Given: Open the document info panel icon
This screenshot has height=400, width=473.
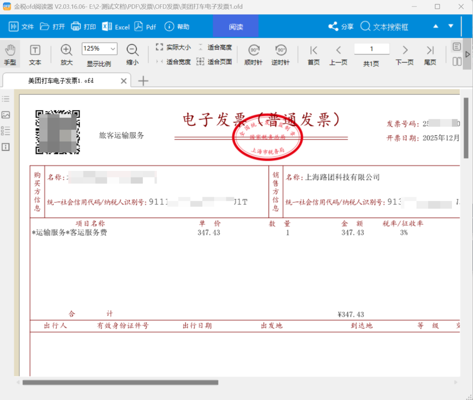Looking at the screenshot, I should click(6, 147).
